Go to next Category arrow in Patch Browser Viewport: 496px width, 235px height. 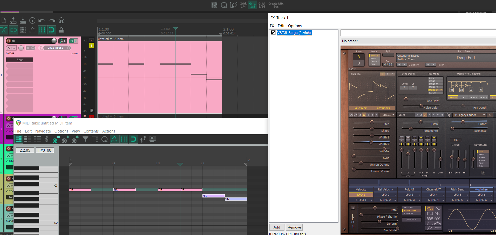405,65
